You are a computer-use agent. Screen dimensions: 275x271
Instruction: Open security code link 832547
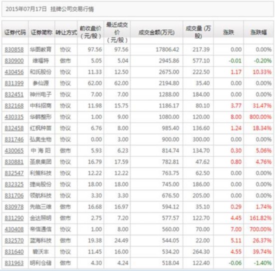(14, 173)
